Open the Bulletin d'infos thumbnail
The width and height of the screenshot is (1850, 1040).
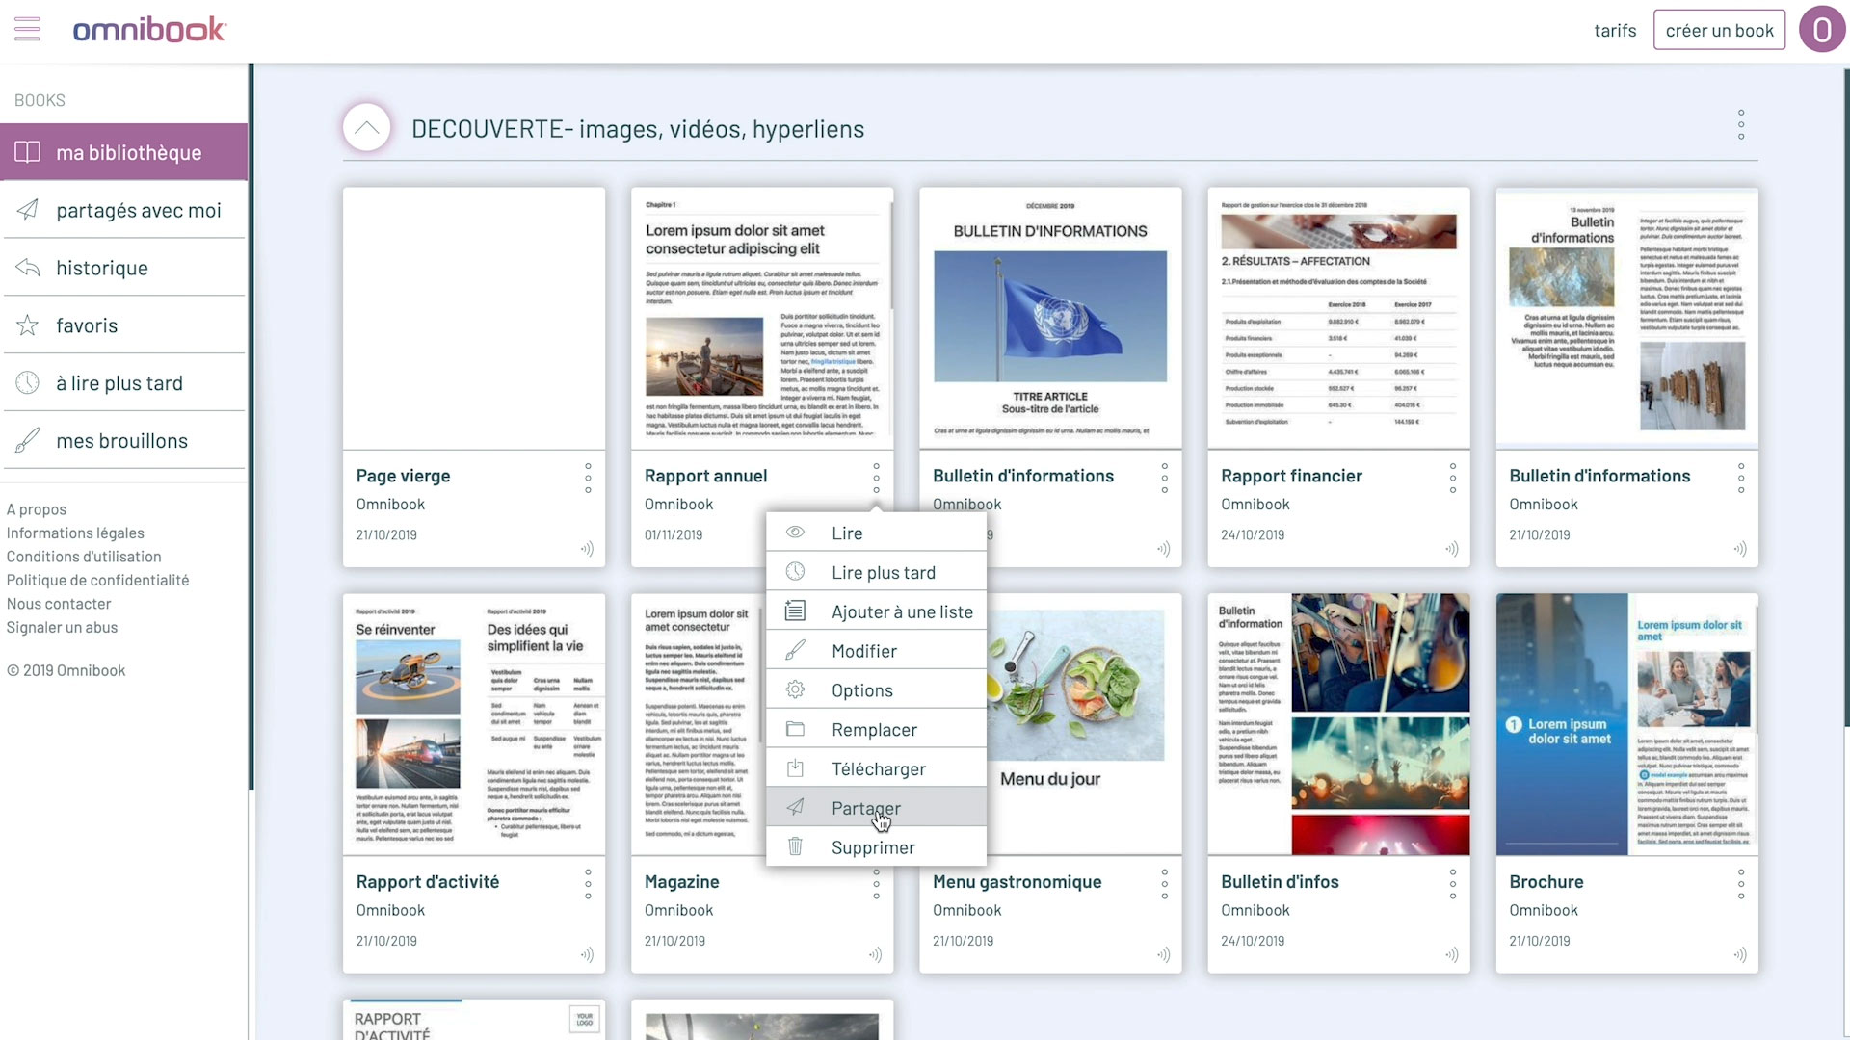tap(1338, 724)
